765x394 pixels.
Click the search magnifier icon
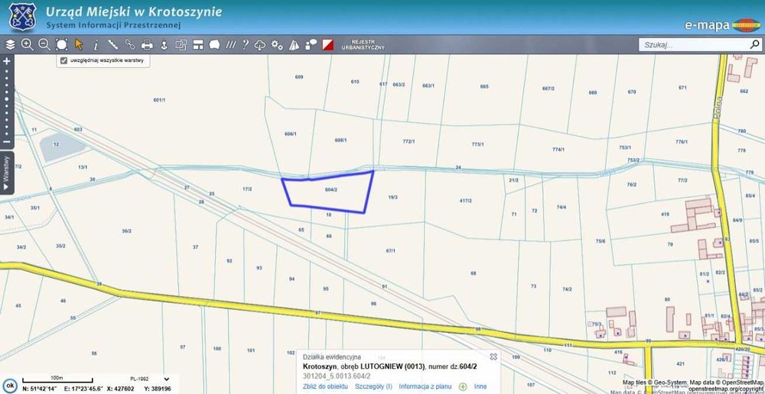coord(754,45)
